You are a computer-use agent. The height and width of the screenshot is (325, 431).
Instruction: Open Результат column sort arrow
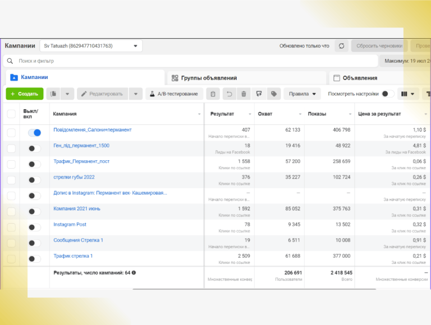[x=250, y=114]
